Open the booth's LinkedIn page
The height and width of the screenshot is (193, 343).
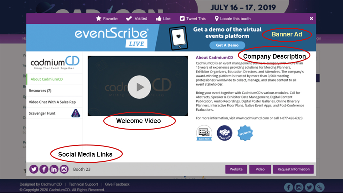[54, 169]
